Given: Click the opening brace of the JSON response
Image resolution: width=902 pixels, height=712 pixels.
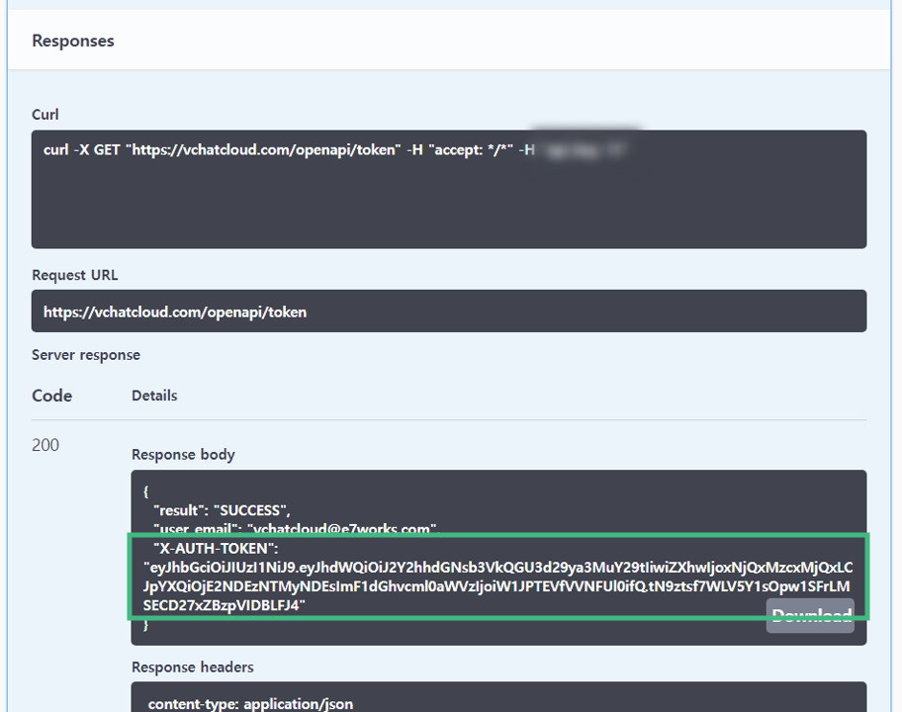Looking at the screenshot, I should point(146,491).
